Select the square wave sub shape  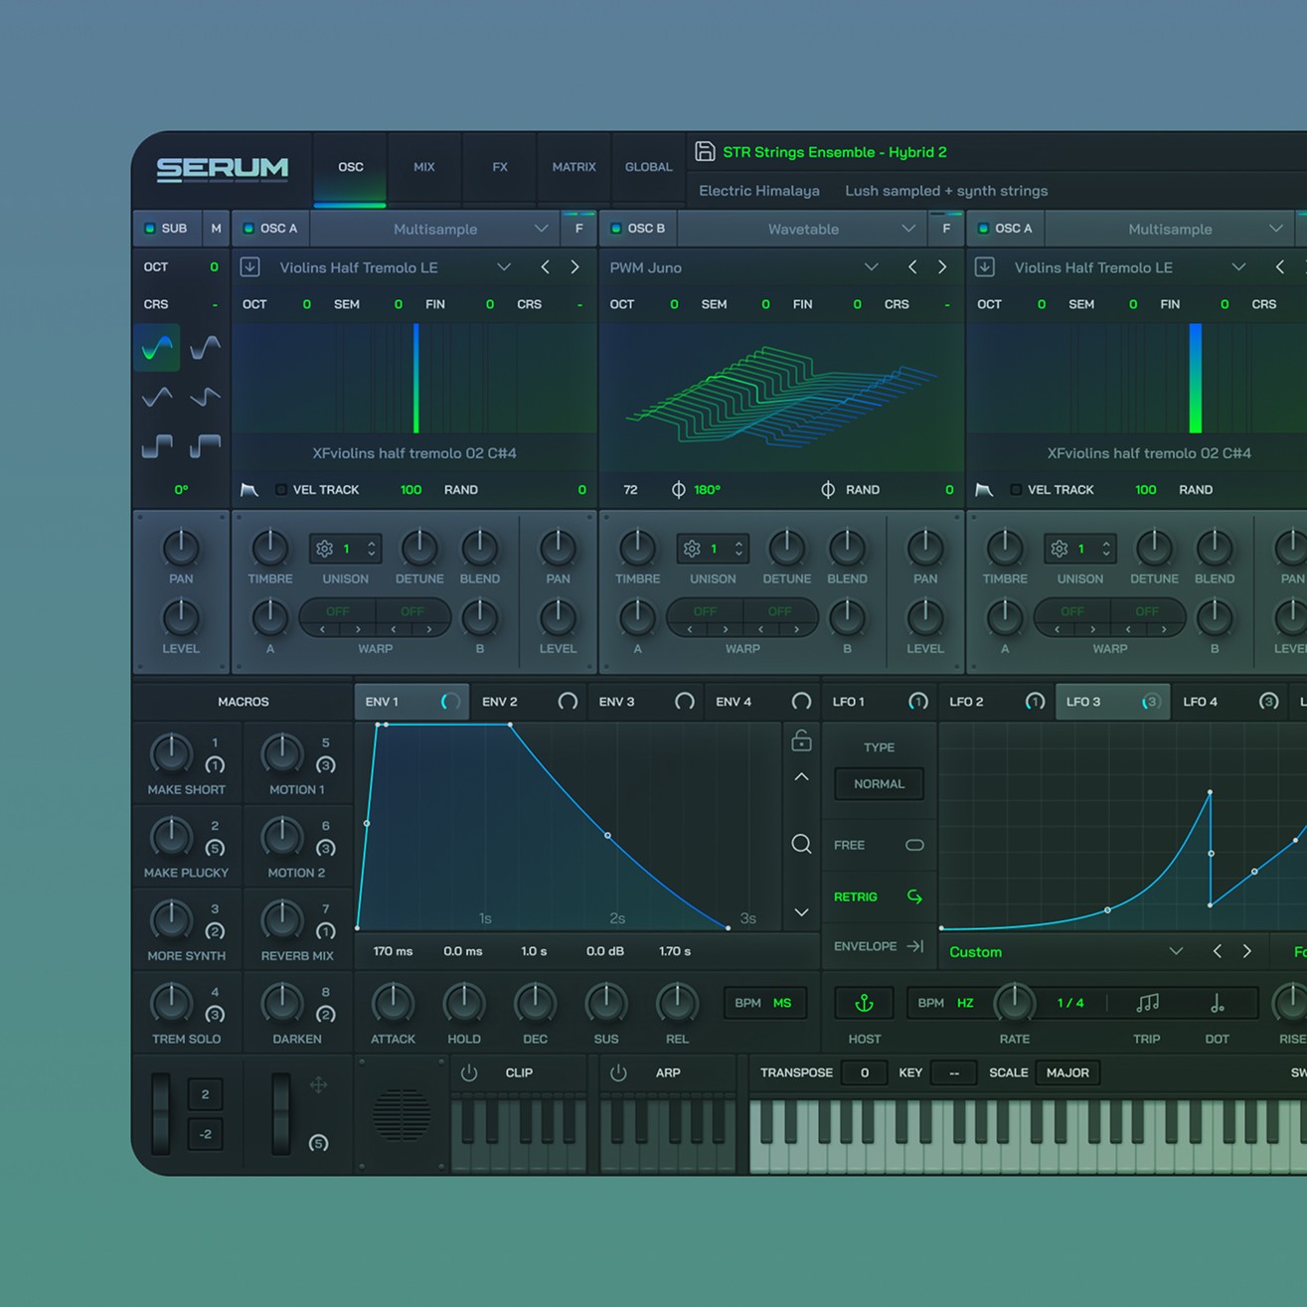click(x=157, y=446)
